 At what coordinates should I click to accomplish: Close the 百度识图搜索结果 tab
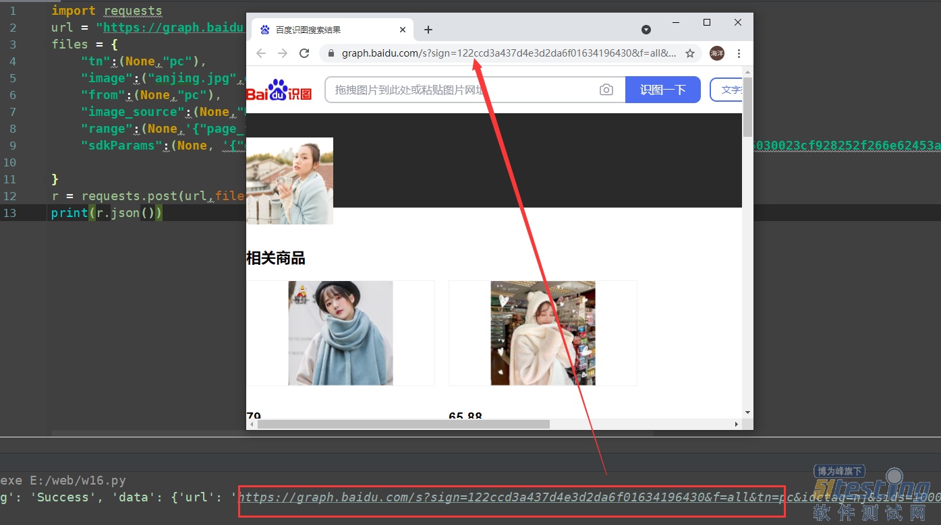point(403,30)
